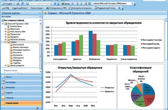Open the Создать действие dropdown
This screenshot has width=168, height=110.
(20, 8)
